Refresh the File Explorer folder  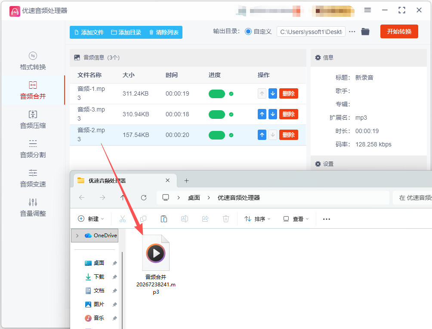pos(144,198)
